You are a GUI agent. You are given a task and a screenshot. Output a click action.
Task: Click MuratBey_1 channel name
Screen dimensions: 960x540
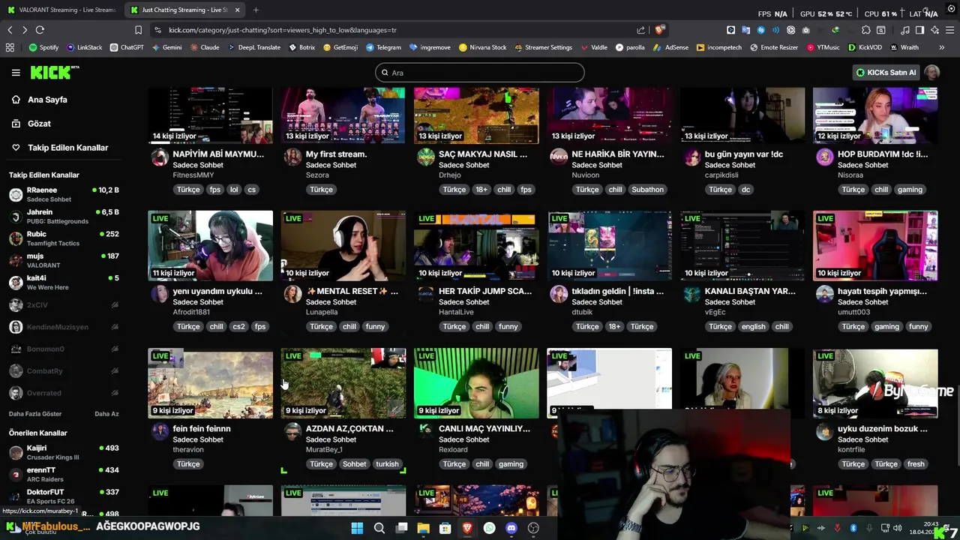(x=324, y=449)
